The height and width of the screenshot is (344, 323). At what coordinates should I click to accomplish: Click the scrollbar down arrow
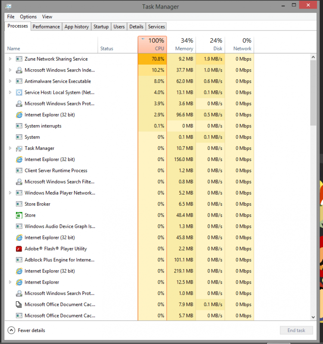(x=313, y=317)
